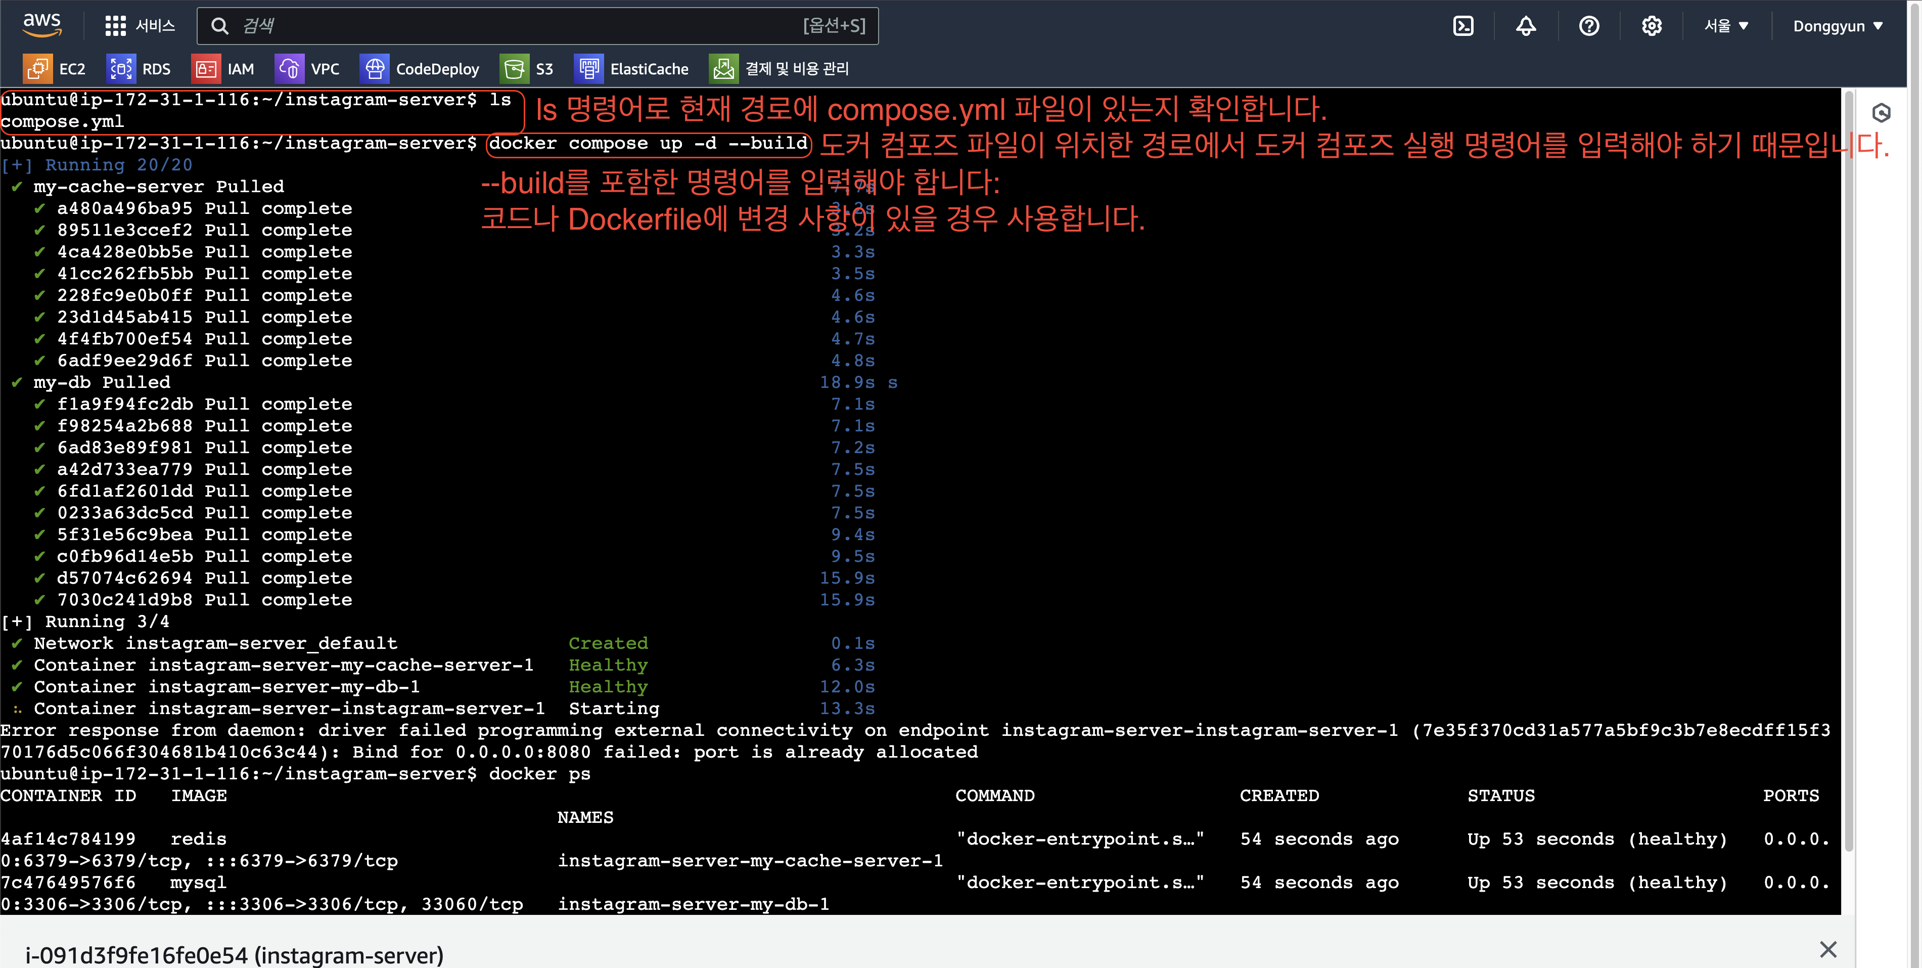
Task: Expand the Donggyun account dropdown
Action: (x=1837, y=26)
